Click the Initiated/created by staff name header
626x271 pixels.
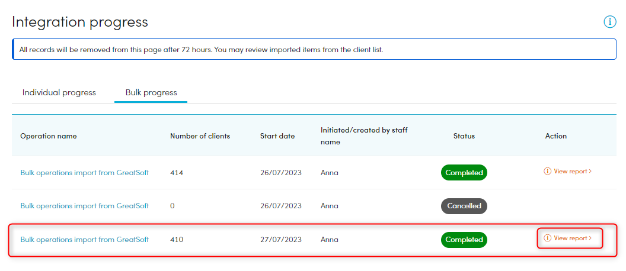tap(364, 136)
